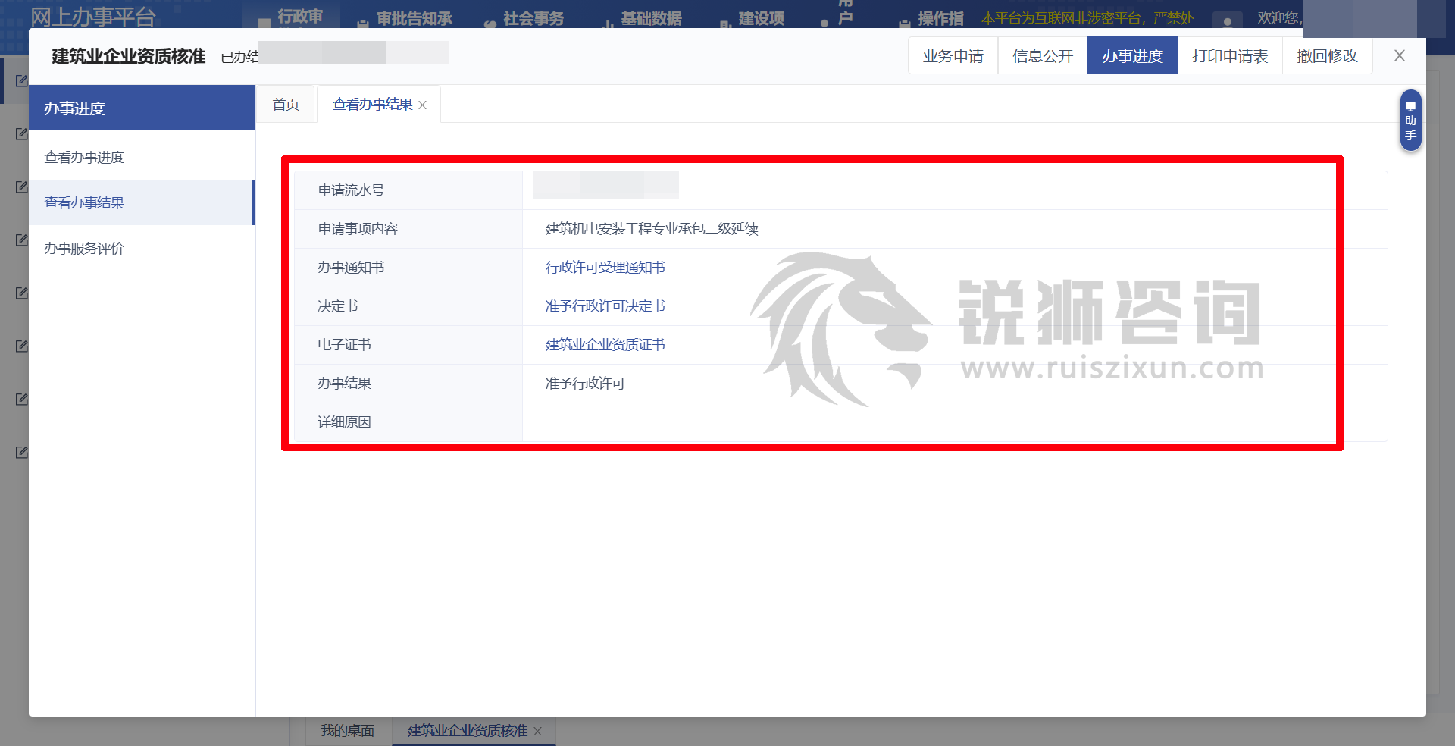Open the 建筑业企业资质证书 link

click(x=605, y=345)
